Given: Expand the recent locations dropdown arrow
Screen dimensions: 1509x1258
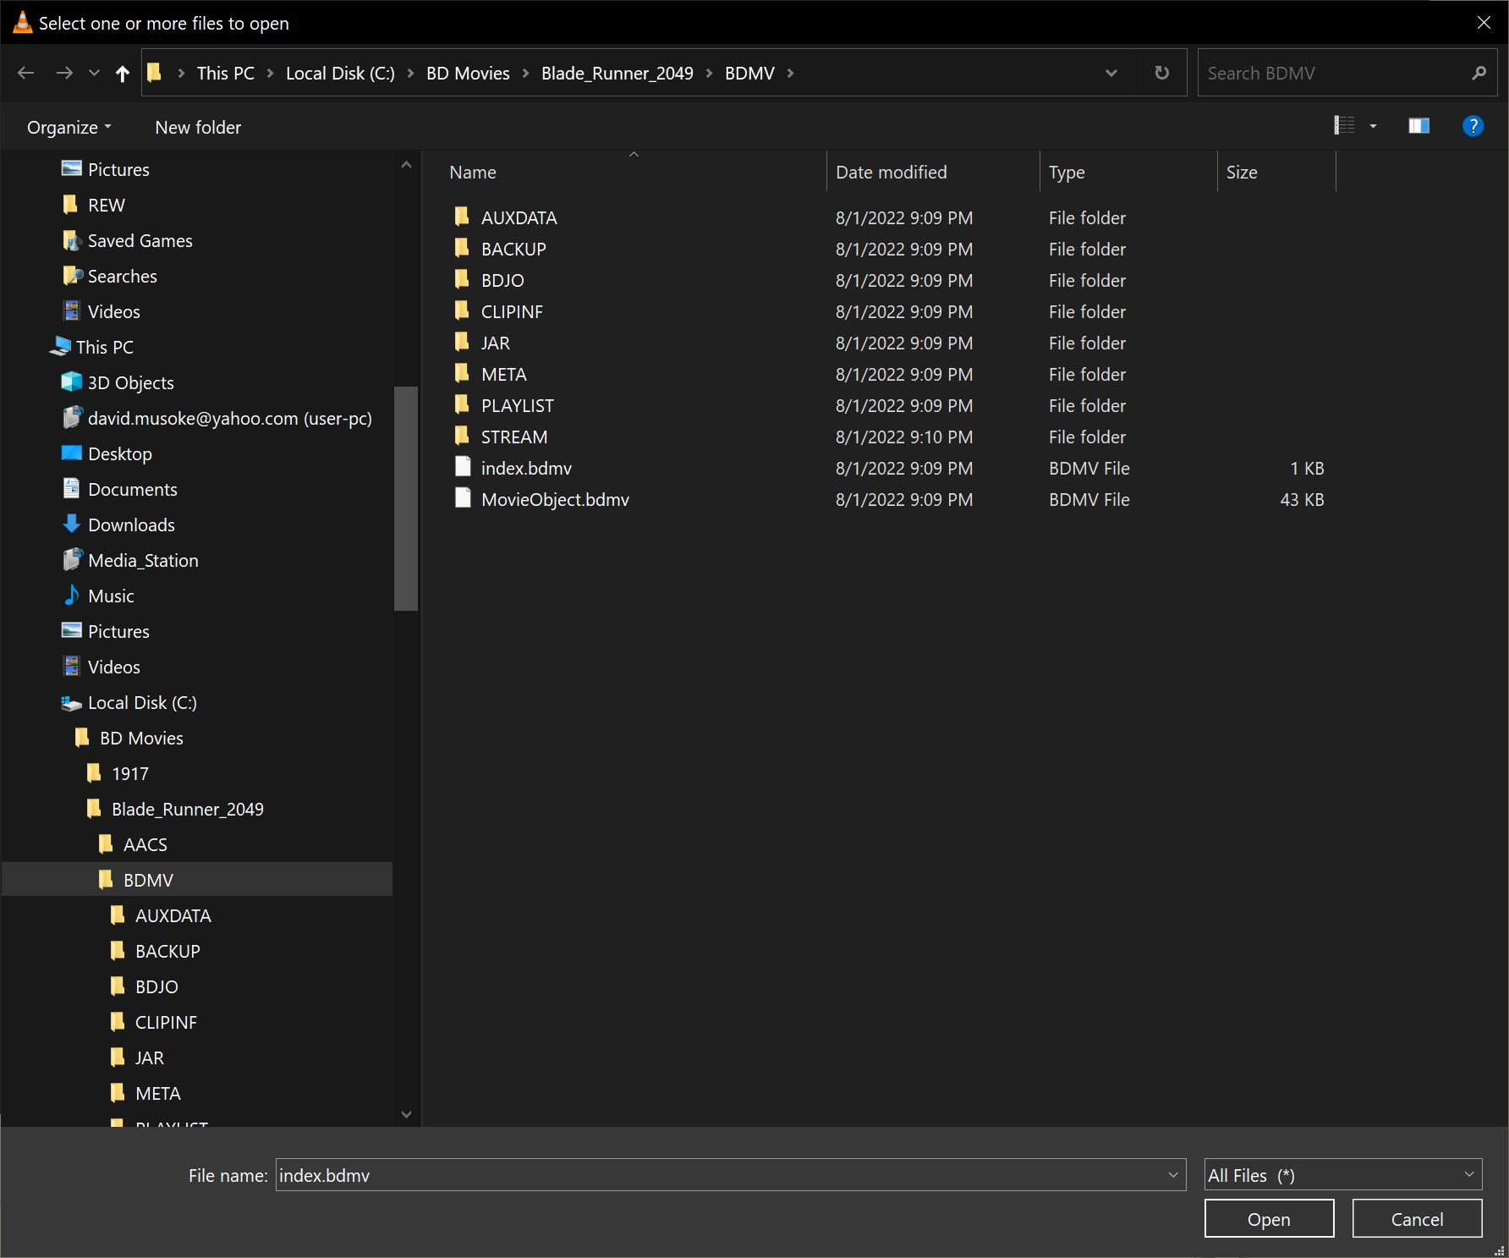Looking at the screenshot, I should point(95,74).
